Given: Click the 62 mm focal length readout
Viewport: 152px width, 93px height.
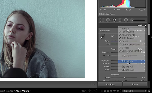Looking at the screenshot, I should 117,10.
